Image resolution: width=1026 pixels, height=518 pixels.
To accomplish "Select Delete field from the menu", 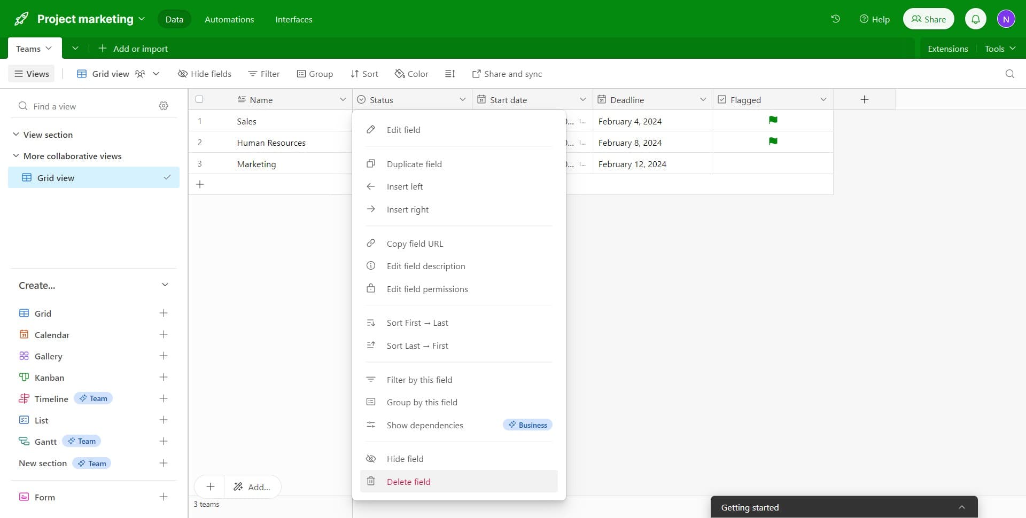I will click(x=408, y=482).
